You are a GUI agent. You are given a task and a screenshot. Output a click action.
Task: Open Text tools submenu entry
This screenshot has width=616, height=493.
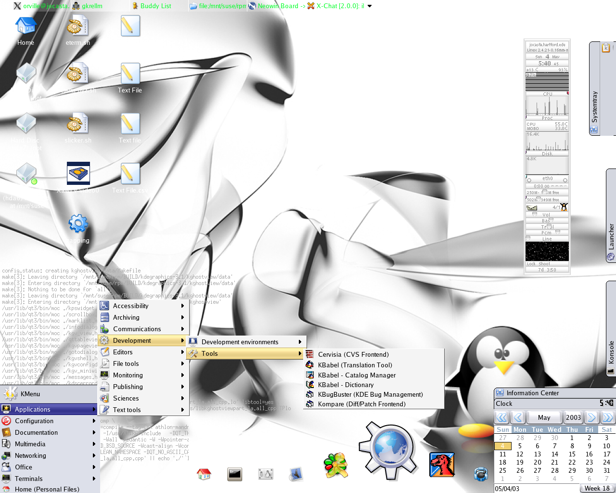click(143, 410)
